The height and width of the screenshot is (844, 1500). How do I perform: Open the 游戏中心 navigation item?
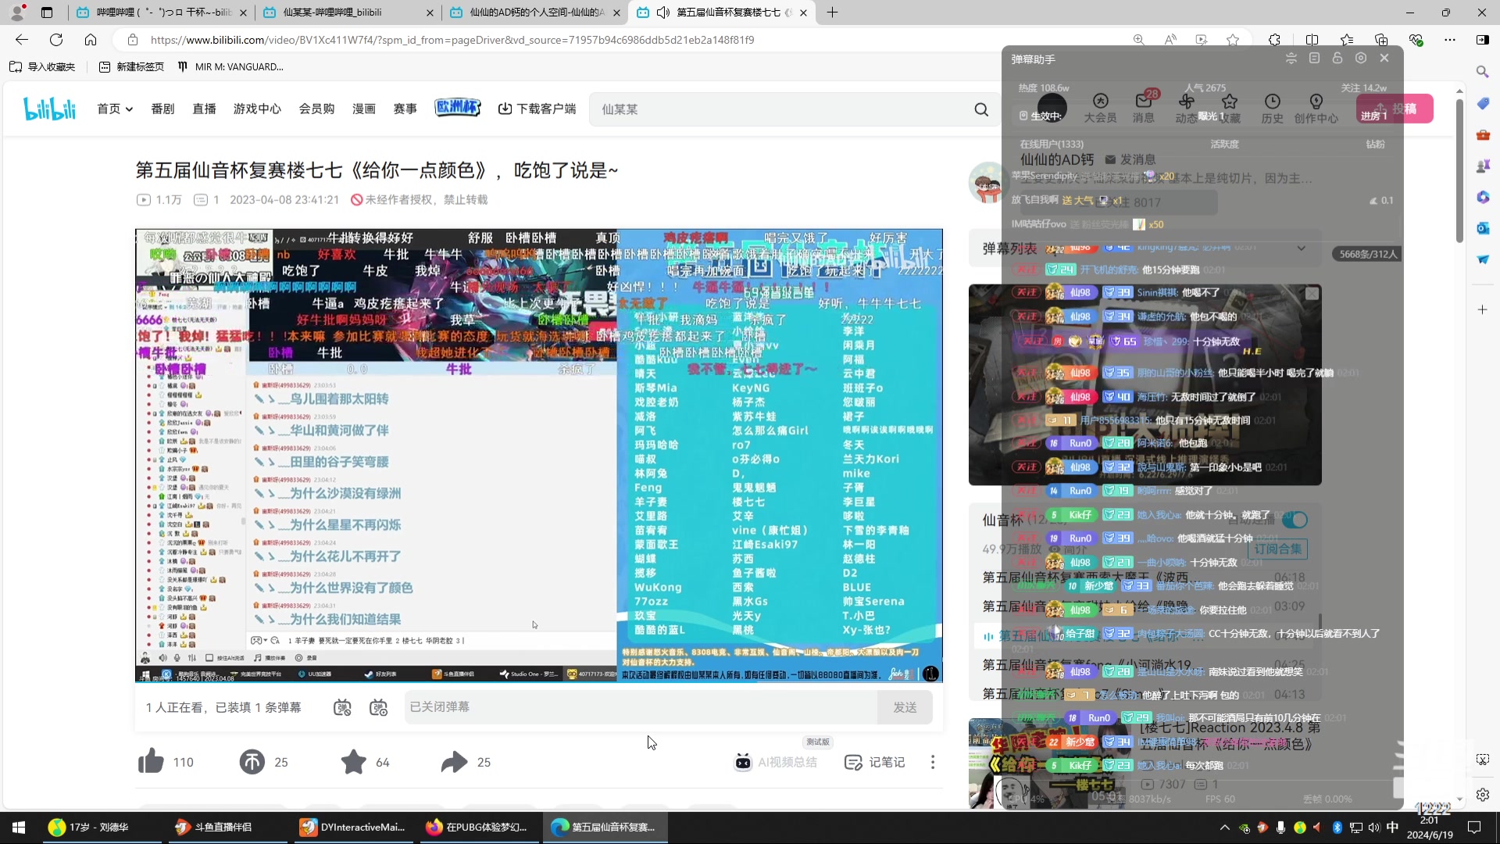pos(257,109)
